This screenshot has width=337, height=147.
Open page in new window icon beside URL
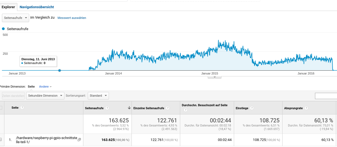(x=79, y=140)
